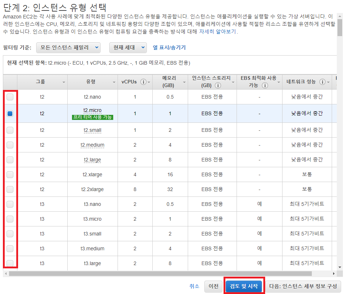Viewport: 344px width, 294px height.
Task: Click the horizontal scrollbar of the table
Action: 160,274
